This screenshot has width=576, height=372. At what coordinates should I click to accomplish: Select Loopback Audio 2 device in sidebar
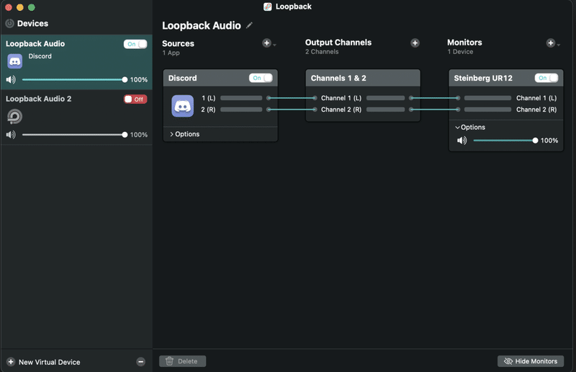[76, 118]
